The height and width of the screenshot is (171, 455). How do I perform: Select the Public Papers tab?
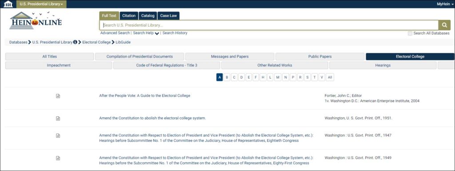pyautogui.click(x=320, y=57)
